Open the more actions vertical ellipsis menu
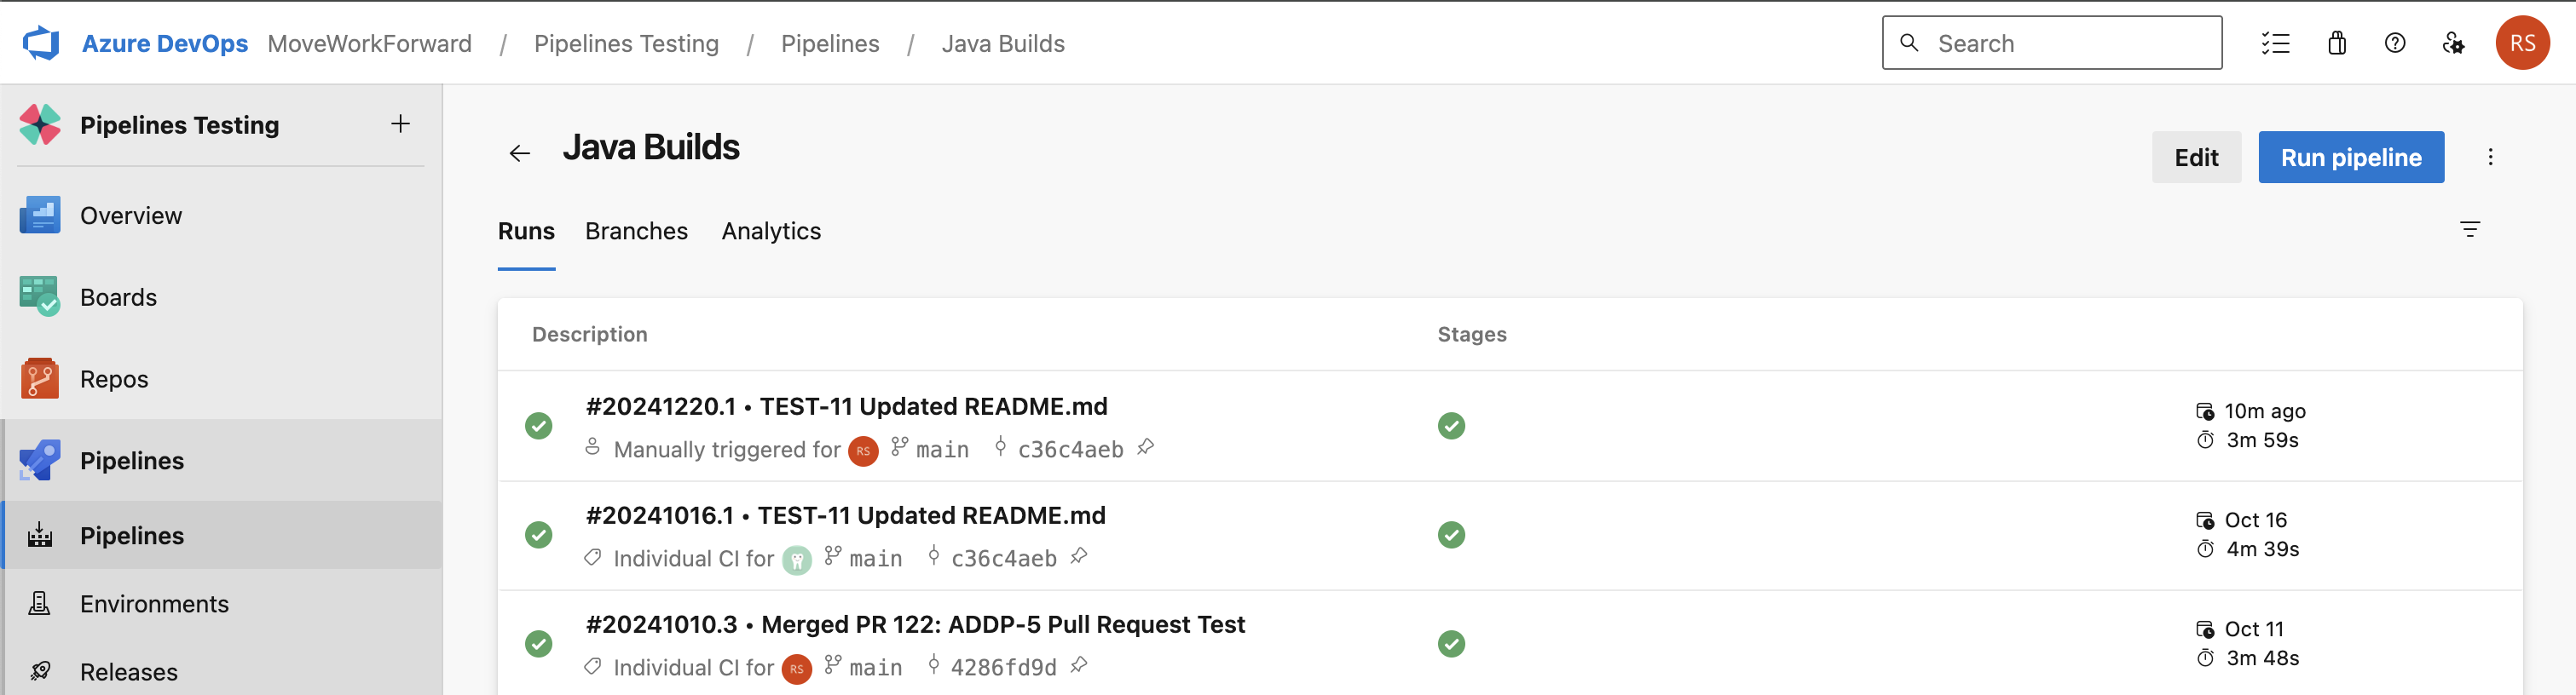This screenshot has width=2576, height=695. (2490, 157)
